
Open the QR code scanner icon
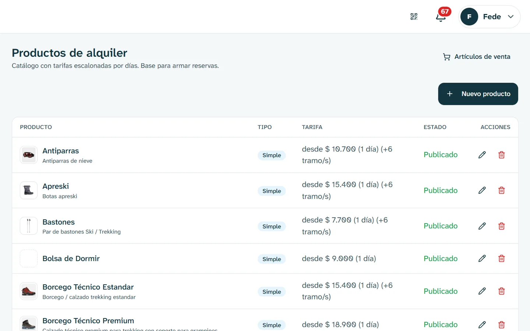tap(414, 17)
